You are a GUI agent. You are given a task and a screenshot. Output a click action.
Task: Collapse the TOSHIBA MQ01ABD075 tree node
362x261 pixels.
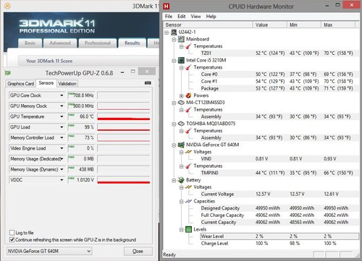(174, 124)
